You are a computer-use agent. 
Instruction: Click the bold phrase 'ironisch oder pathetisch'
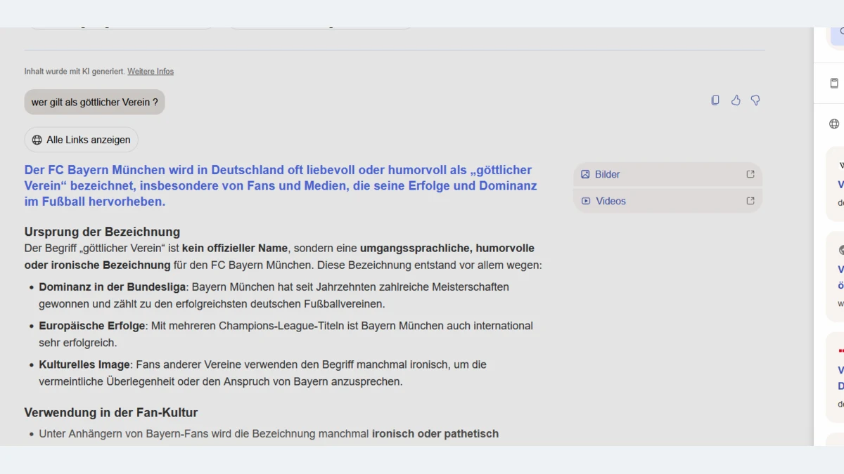point(435,434)
